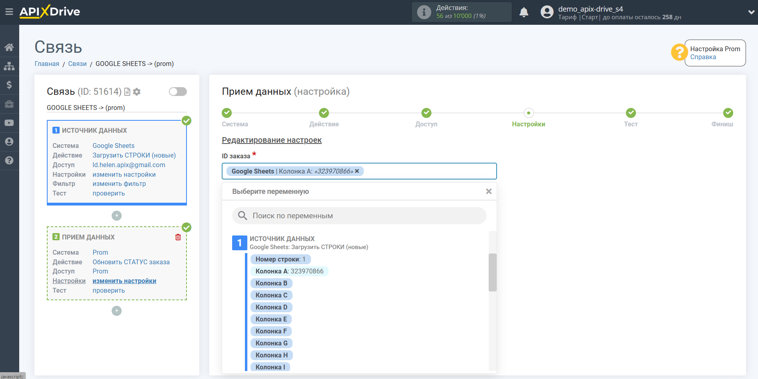
Task: Go to Связи breadcrumb
Action: pyautogui.click(x=77, y=64)
